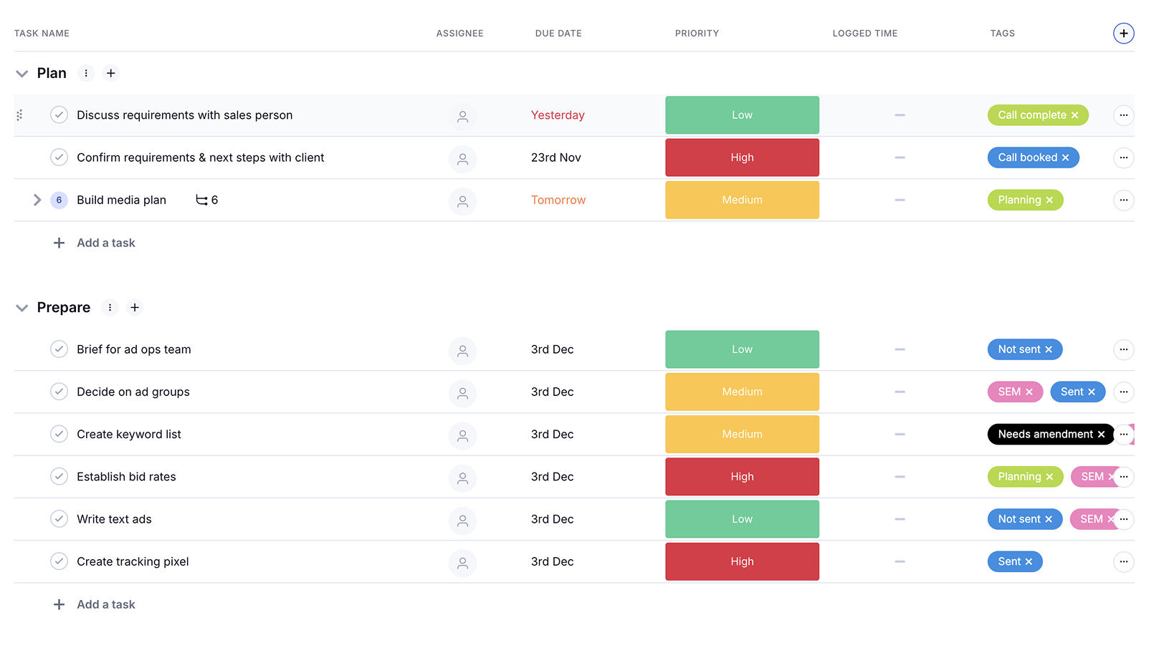1154x663 pixels.
Task: Click the add column plus icon
Action: point(1123,33)
